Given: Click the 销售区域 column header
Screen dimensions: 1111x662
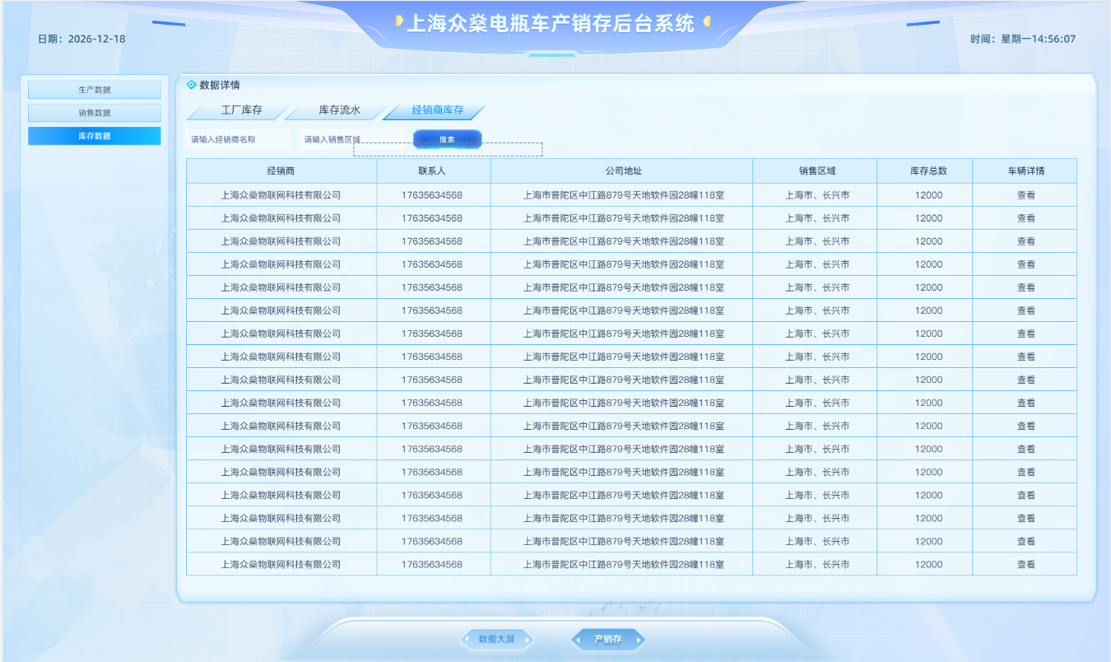Looking at the screenshot, I should tap(815, 171).
